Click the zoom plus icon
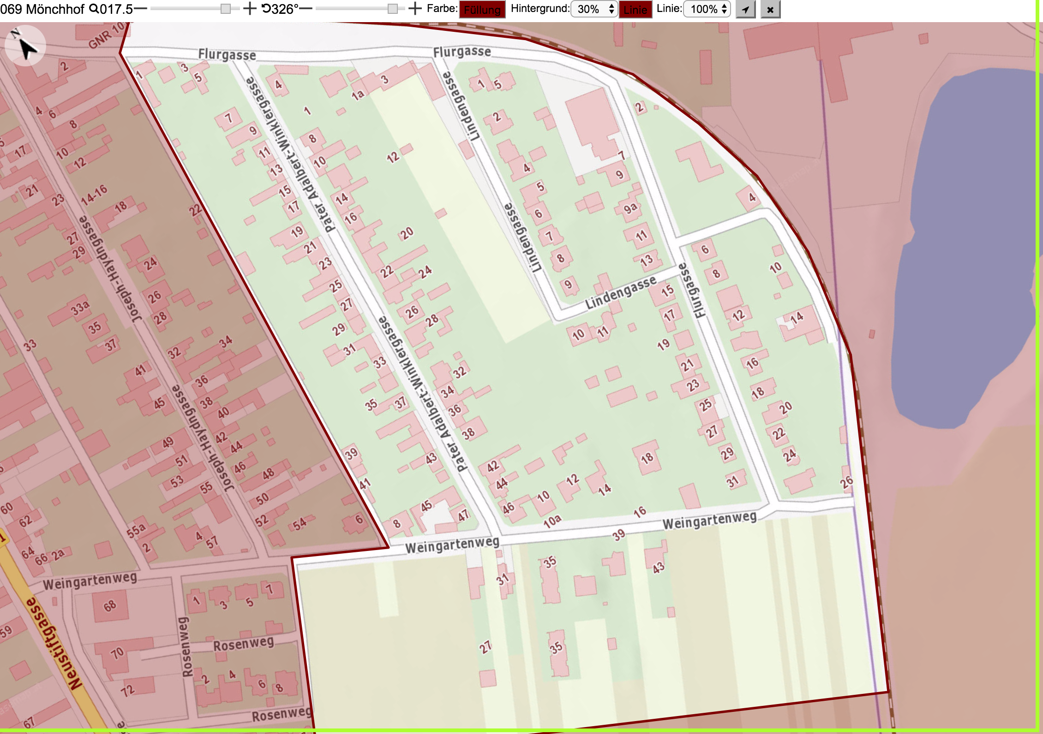This screenshot has height=734, width=1043. [x=249, y=9]
